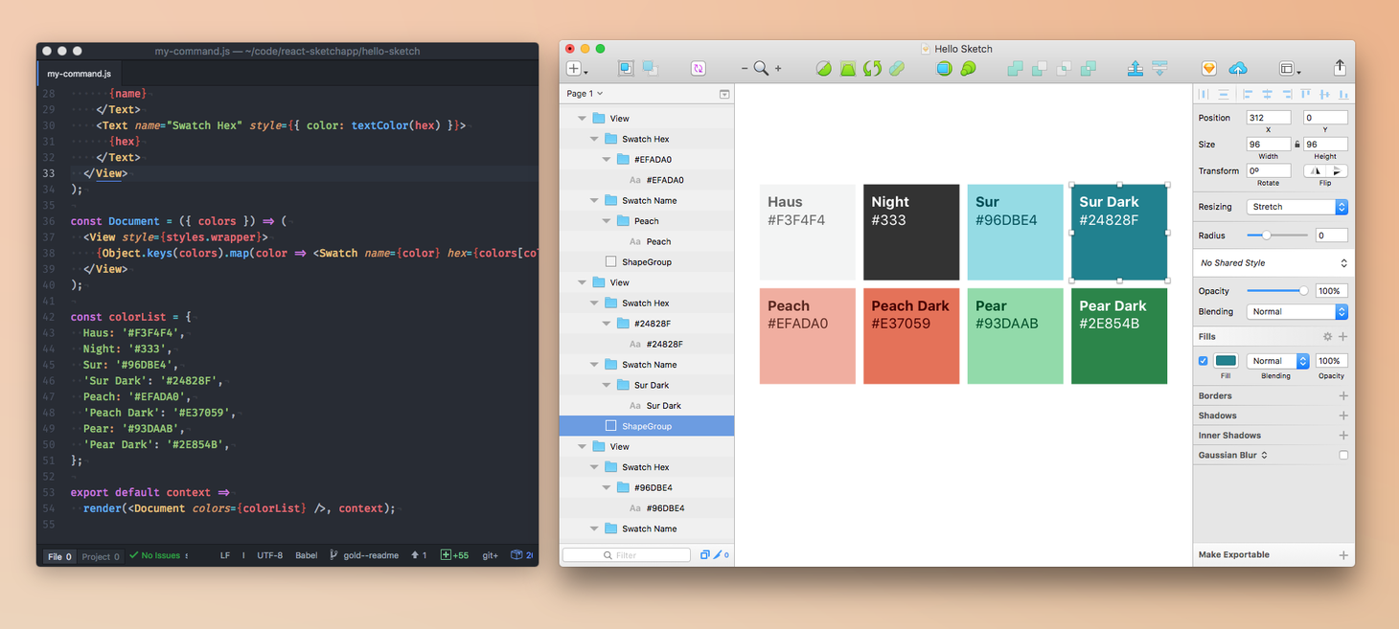The height and width of the screenshot is (629, 1399).
Task: Align selection to left edges
Action: click(1247, 94)
